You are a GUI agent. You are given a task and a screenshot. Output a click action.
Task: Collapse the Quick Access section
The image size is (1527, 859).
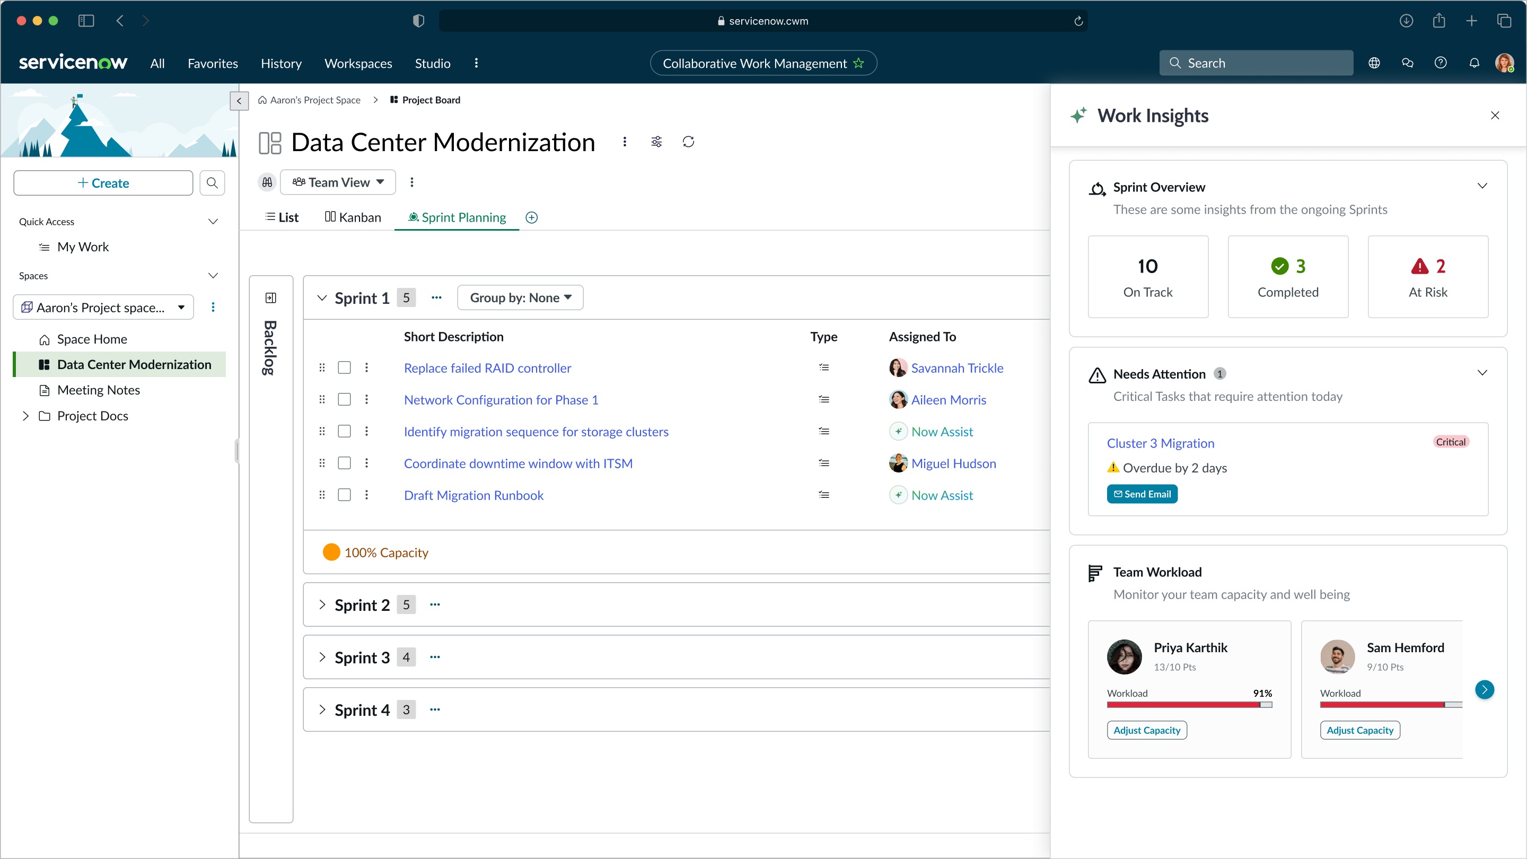tap(213, 222)
